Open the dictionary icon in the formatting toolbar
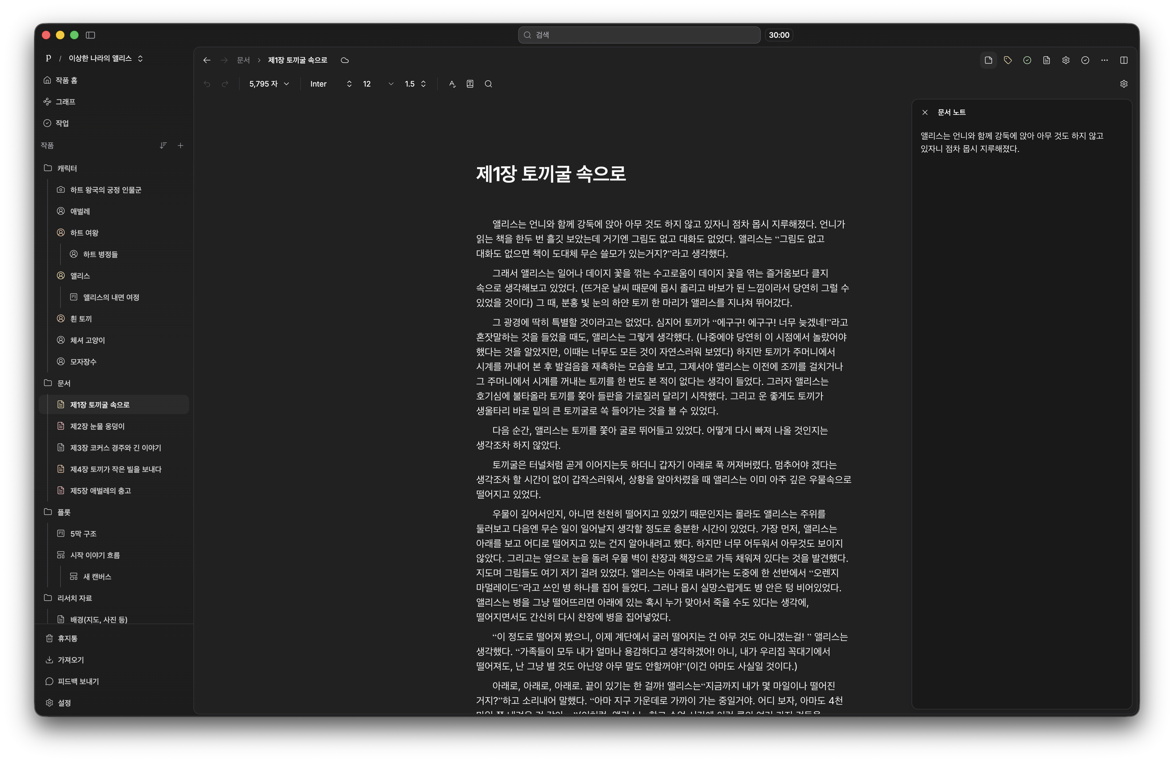Viewport: 1174px width, 762px height. pyautogui.click(x=470, y=84)
